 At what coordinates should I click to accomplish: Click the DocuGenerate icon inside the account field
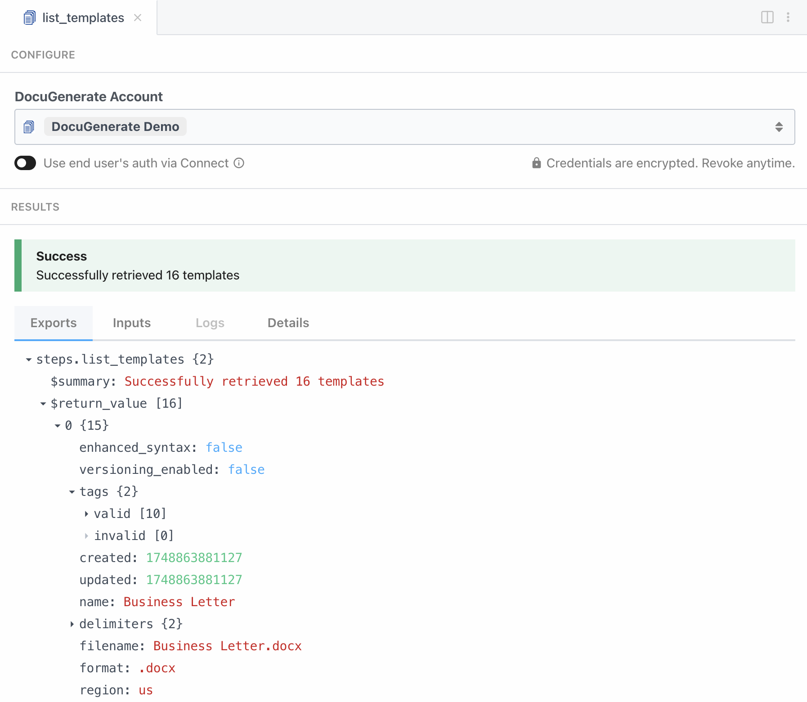point(29,126)
